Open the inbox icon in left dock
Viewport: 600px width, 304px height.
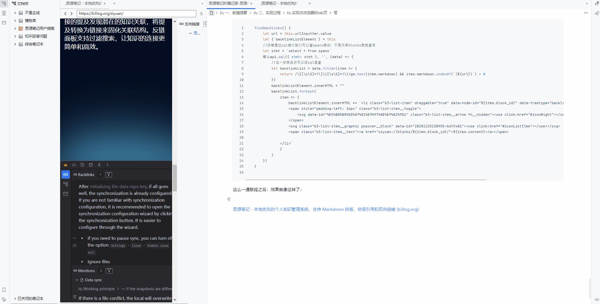(4, 23)
